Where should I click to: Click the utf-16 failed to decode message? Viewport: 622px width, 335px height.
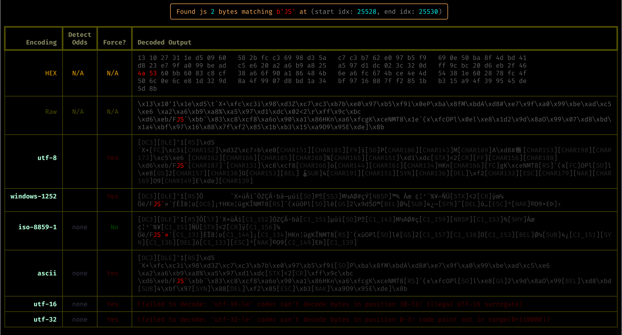coord(330,304)
